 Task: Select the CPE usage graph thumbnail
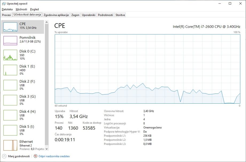point(10,27)
